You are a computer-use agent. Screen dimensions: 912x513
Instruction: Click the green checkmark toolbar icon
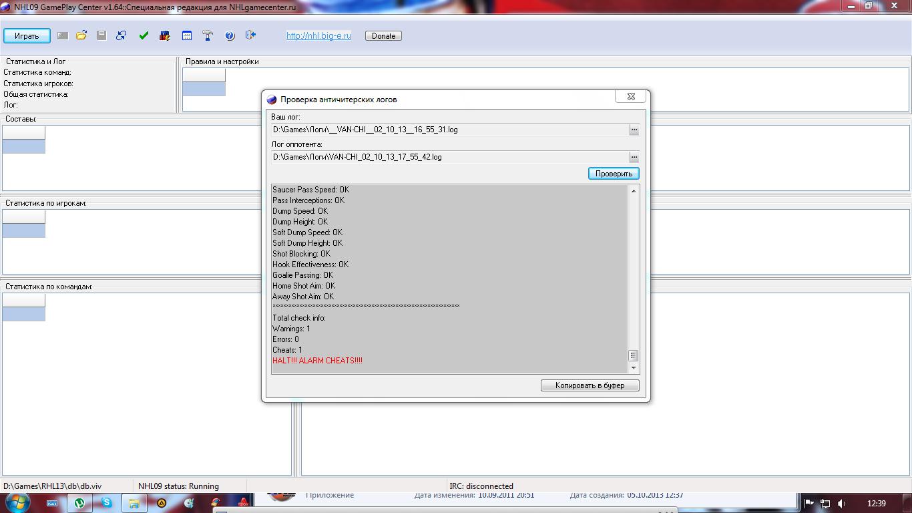click(144, 35)
